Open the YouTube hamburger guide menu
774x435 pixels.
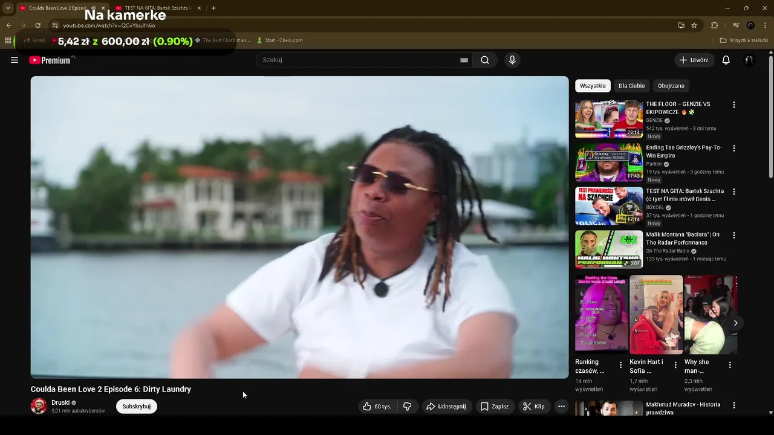[x=15, y=60]
